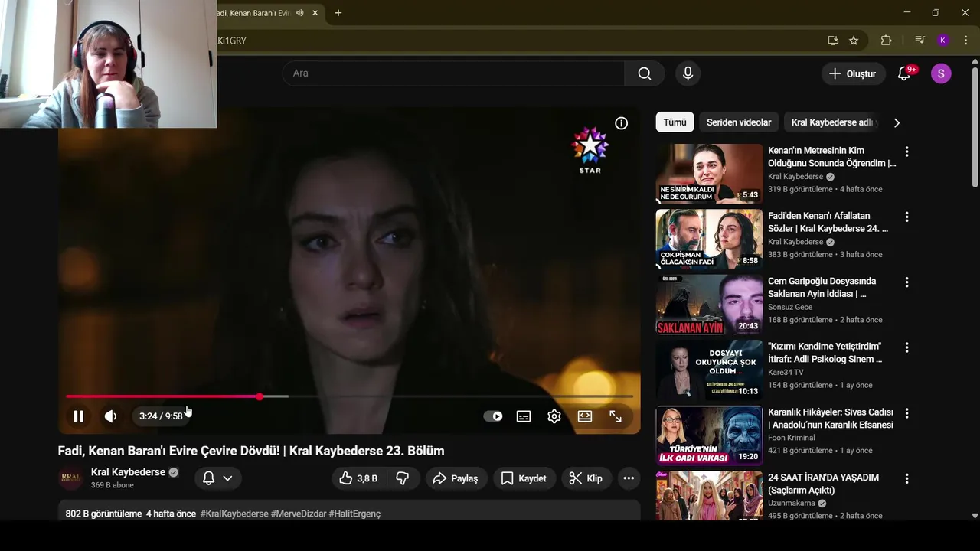Click the #MerveDizdar hashtag
The image size is (980, 551).
tap(299, 514)
